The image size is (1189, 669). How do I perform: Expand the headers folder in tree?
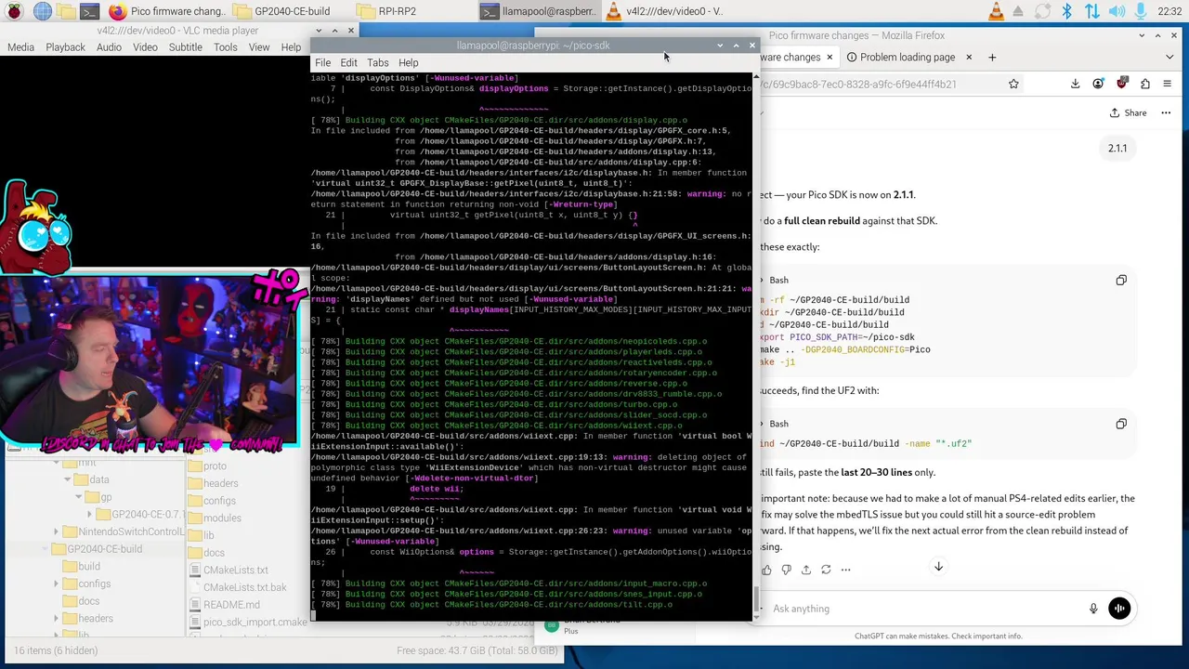[x=56, y=619]
